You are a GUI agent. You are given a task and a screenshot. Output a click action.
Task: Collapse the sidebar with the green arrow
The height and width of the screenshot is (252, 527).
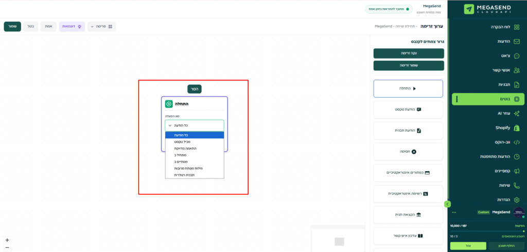[448, 204]
